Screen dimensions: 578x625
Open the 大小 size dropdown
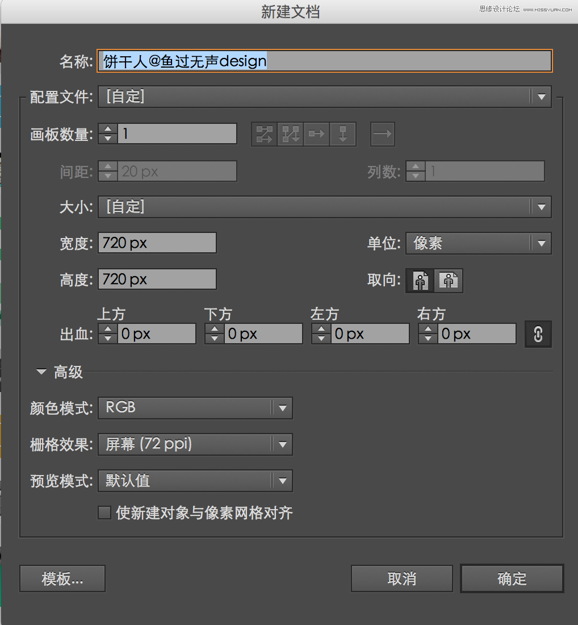(541, 207)
